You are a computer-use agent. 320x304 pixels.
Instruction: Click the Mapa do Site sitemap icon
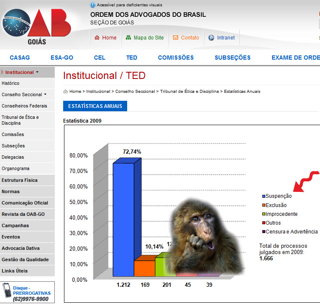(128, 38)
